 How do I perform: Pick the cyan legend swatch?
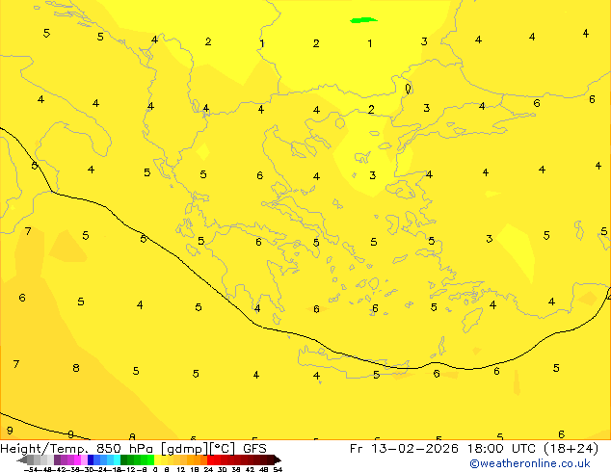[x=117, y=459]
